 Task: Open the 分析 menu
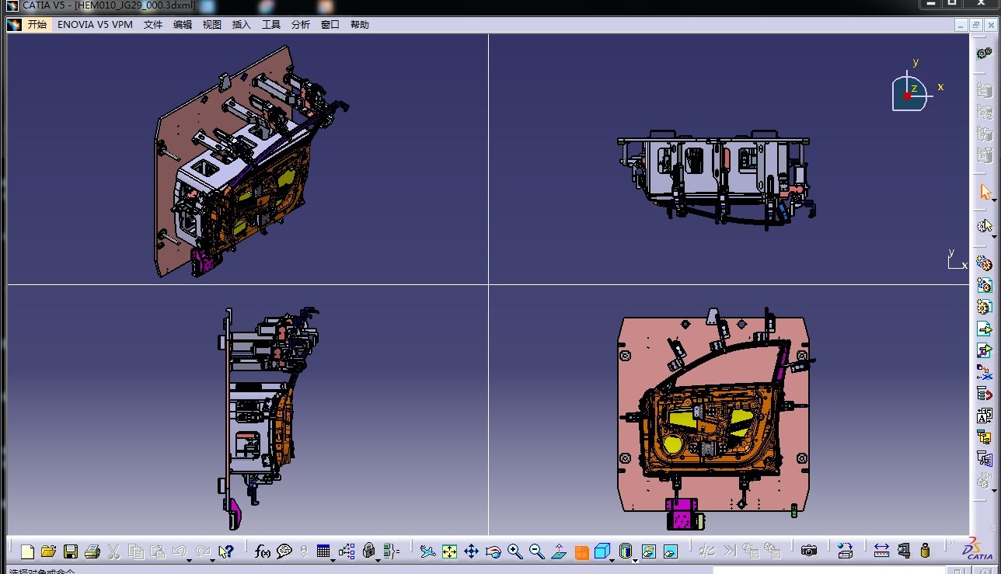pyautogui.click(x=299, y=24)
